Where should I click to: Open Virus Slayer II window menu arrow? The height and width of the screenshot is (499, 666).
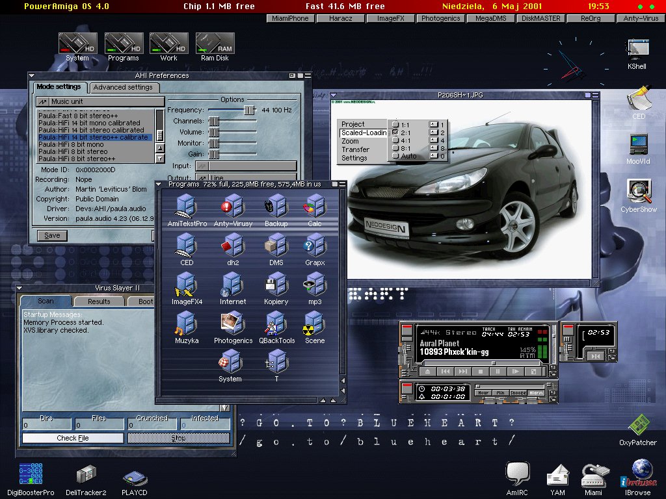tap(19, 288)
